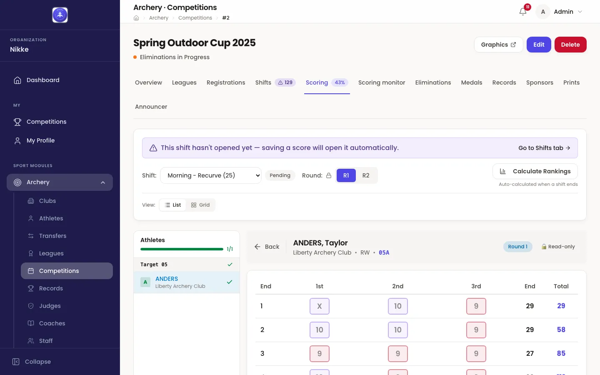
Task: Click ANDERS athlete avatar badge
Action: 145,282
